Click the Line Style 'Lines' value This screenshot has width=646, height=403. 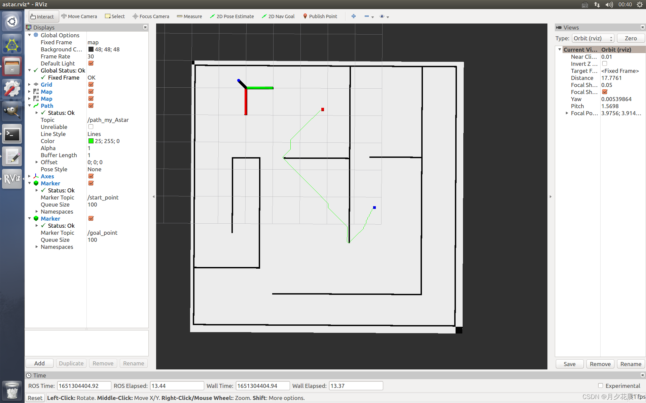[94, 134]
